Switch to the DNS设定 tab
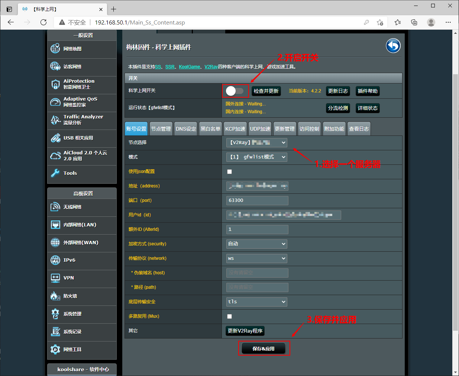This screenshot has width=459, height=376. 186,129
